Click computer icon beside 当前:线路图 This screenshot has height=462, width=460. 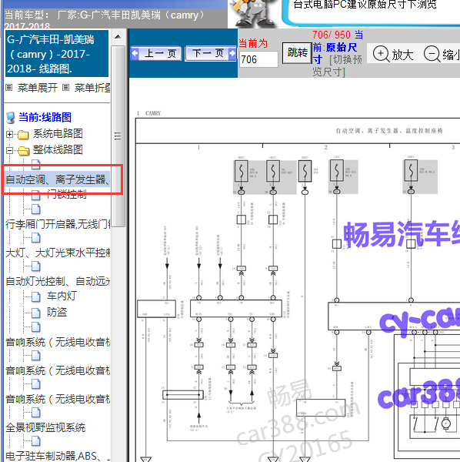pos(11,118)
